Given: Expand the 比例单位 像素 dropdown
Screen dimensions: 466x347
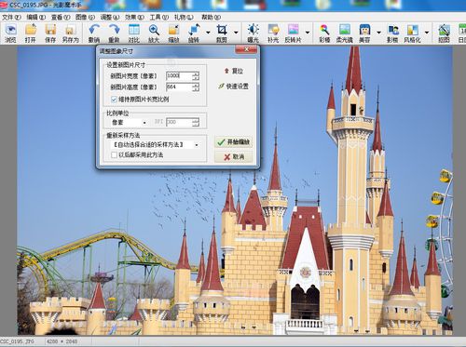Looking at the screenshot, I should pos(129,123).
